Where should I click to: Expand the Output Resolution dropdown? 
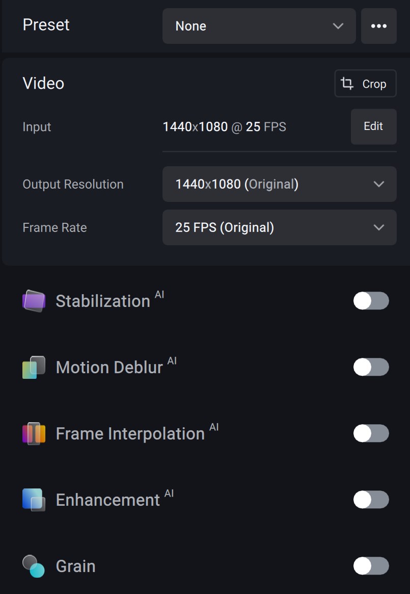click(x=279, y=184)
